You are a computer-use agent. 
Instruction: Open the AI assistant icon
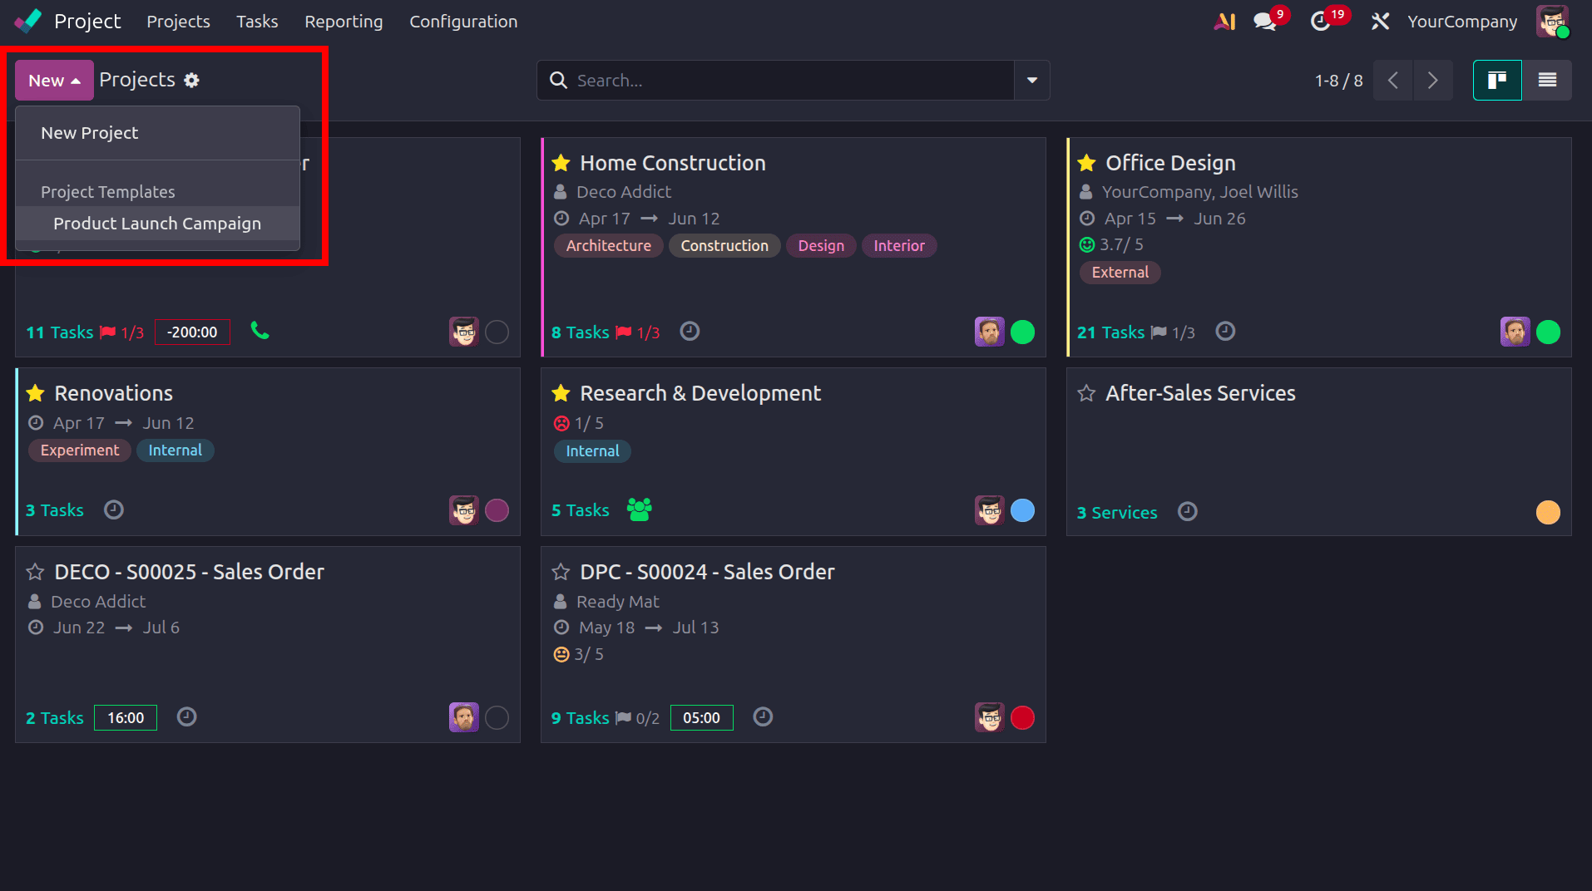click(1224, 22)
